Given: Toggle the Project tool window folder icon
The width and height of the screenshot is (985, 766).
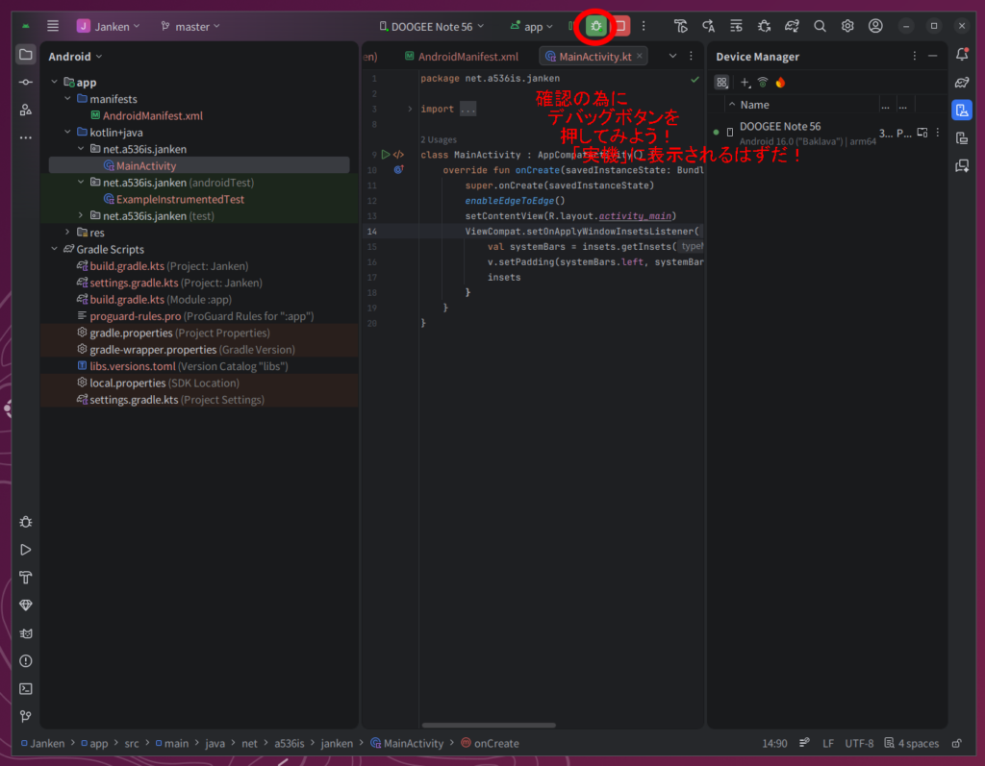Looking at the screenshot, I should [26, 55].
